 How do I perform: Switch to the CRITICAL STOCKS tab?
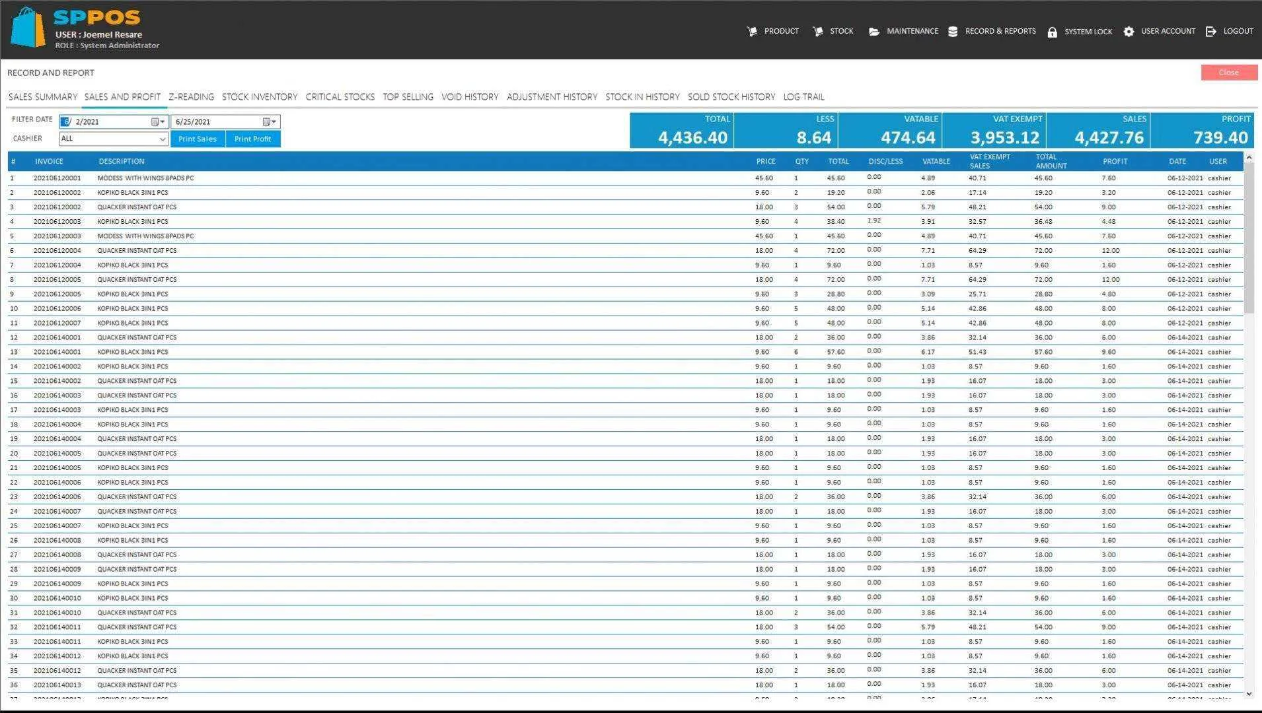[340, 97]
